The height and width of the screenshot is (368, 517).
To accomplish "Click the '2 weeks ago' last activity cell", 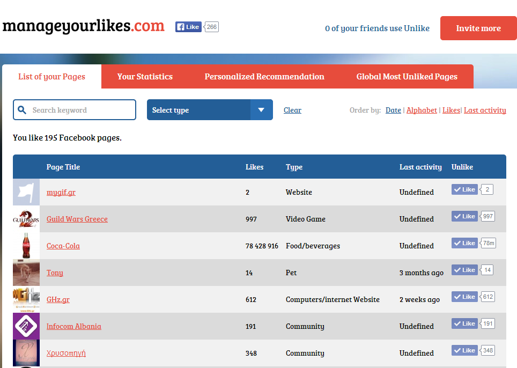I will [420, 299].
